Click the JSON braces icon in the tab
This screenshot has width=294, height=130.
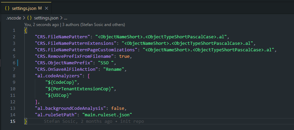[7, 8]
